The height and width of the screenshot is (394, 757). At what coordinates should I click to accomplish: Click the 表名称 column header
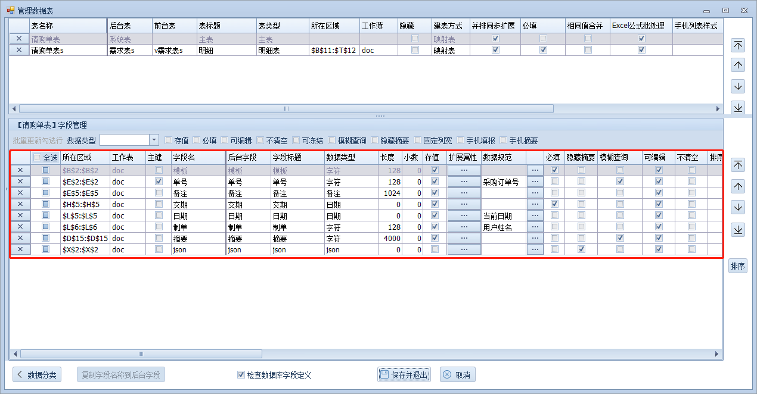tap(67, 26)
